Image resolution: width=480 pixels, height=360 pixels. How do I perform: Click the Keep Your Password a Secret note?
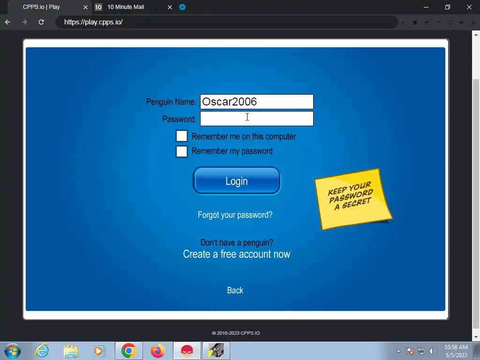tap(353, 199)
